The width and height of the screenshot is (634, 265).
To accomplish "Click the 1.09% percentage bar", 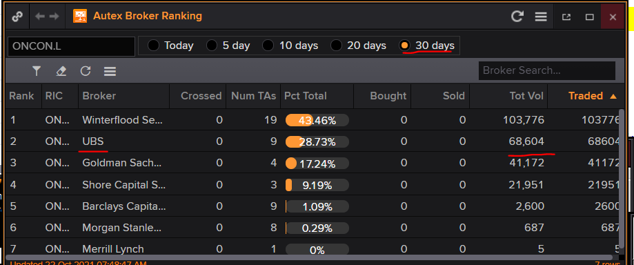I will pyautogui.click(x=317, y=207).
